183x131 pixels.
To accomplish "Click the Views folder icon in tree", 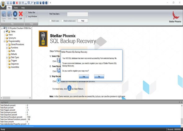I will [x=7, y=35].
